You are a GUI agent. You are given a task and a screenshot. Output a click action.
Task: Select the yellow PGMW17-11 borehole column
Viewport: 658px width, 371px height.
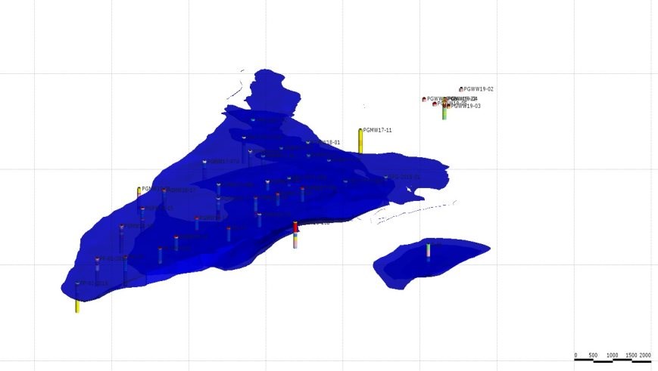360,142
